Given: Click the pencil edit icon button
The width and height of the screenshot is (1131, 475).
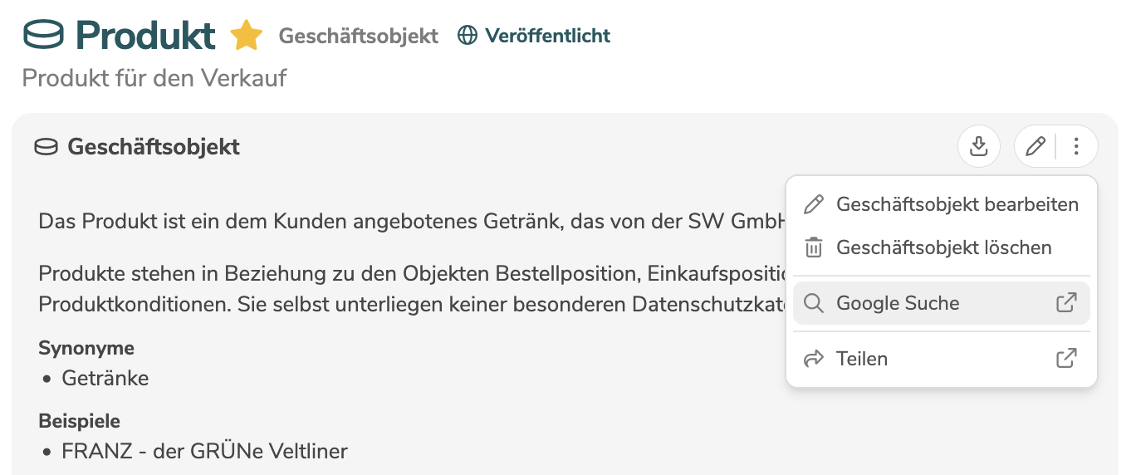Looking at the screenshot, I should [1036, 147].
